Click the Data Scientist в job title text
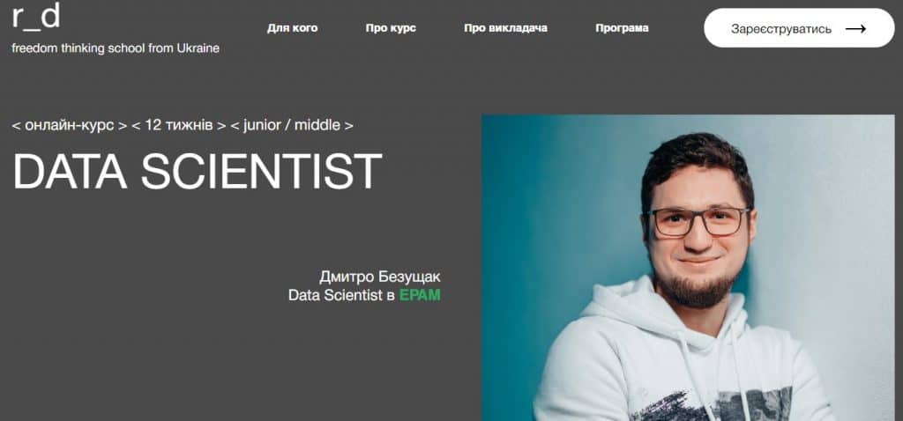903x421 pixels. [342, 296]
